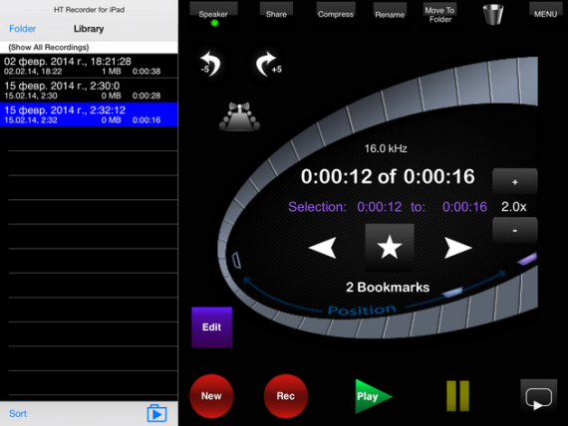Start a New recording
This screenshot has width=568, height=426.
(x=211, y=396)
